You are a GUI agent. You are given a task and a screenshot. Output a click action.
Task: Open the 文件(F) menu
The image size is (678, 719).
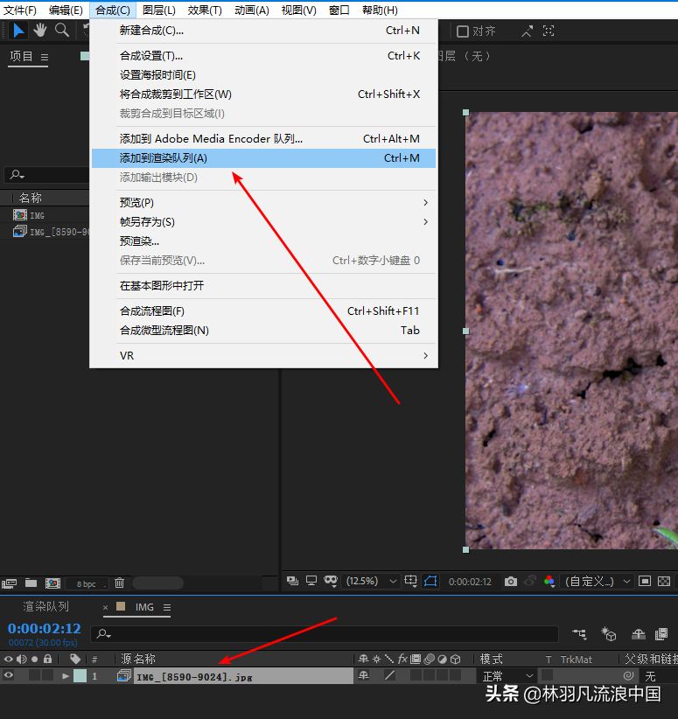coord(20,10)
